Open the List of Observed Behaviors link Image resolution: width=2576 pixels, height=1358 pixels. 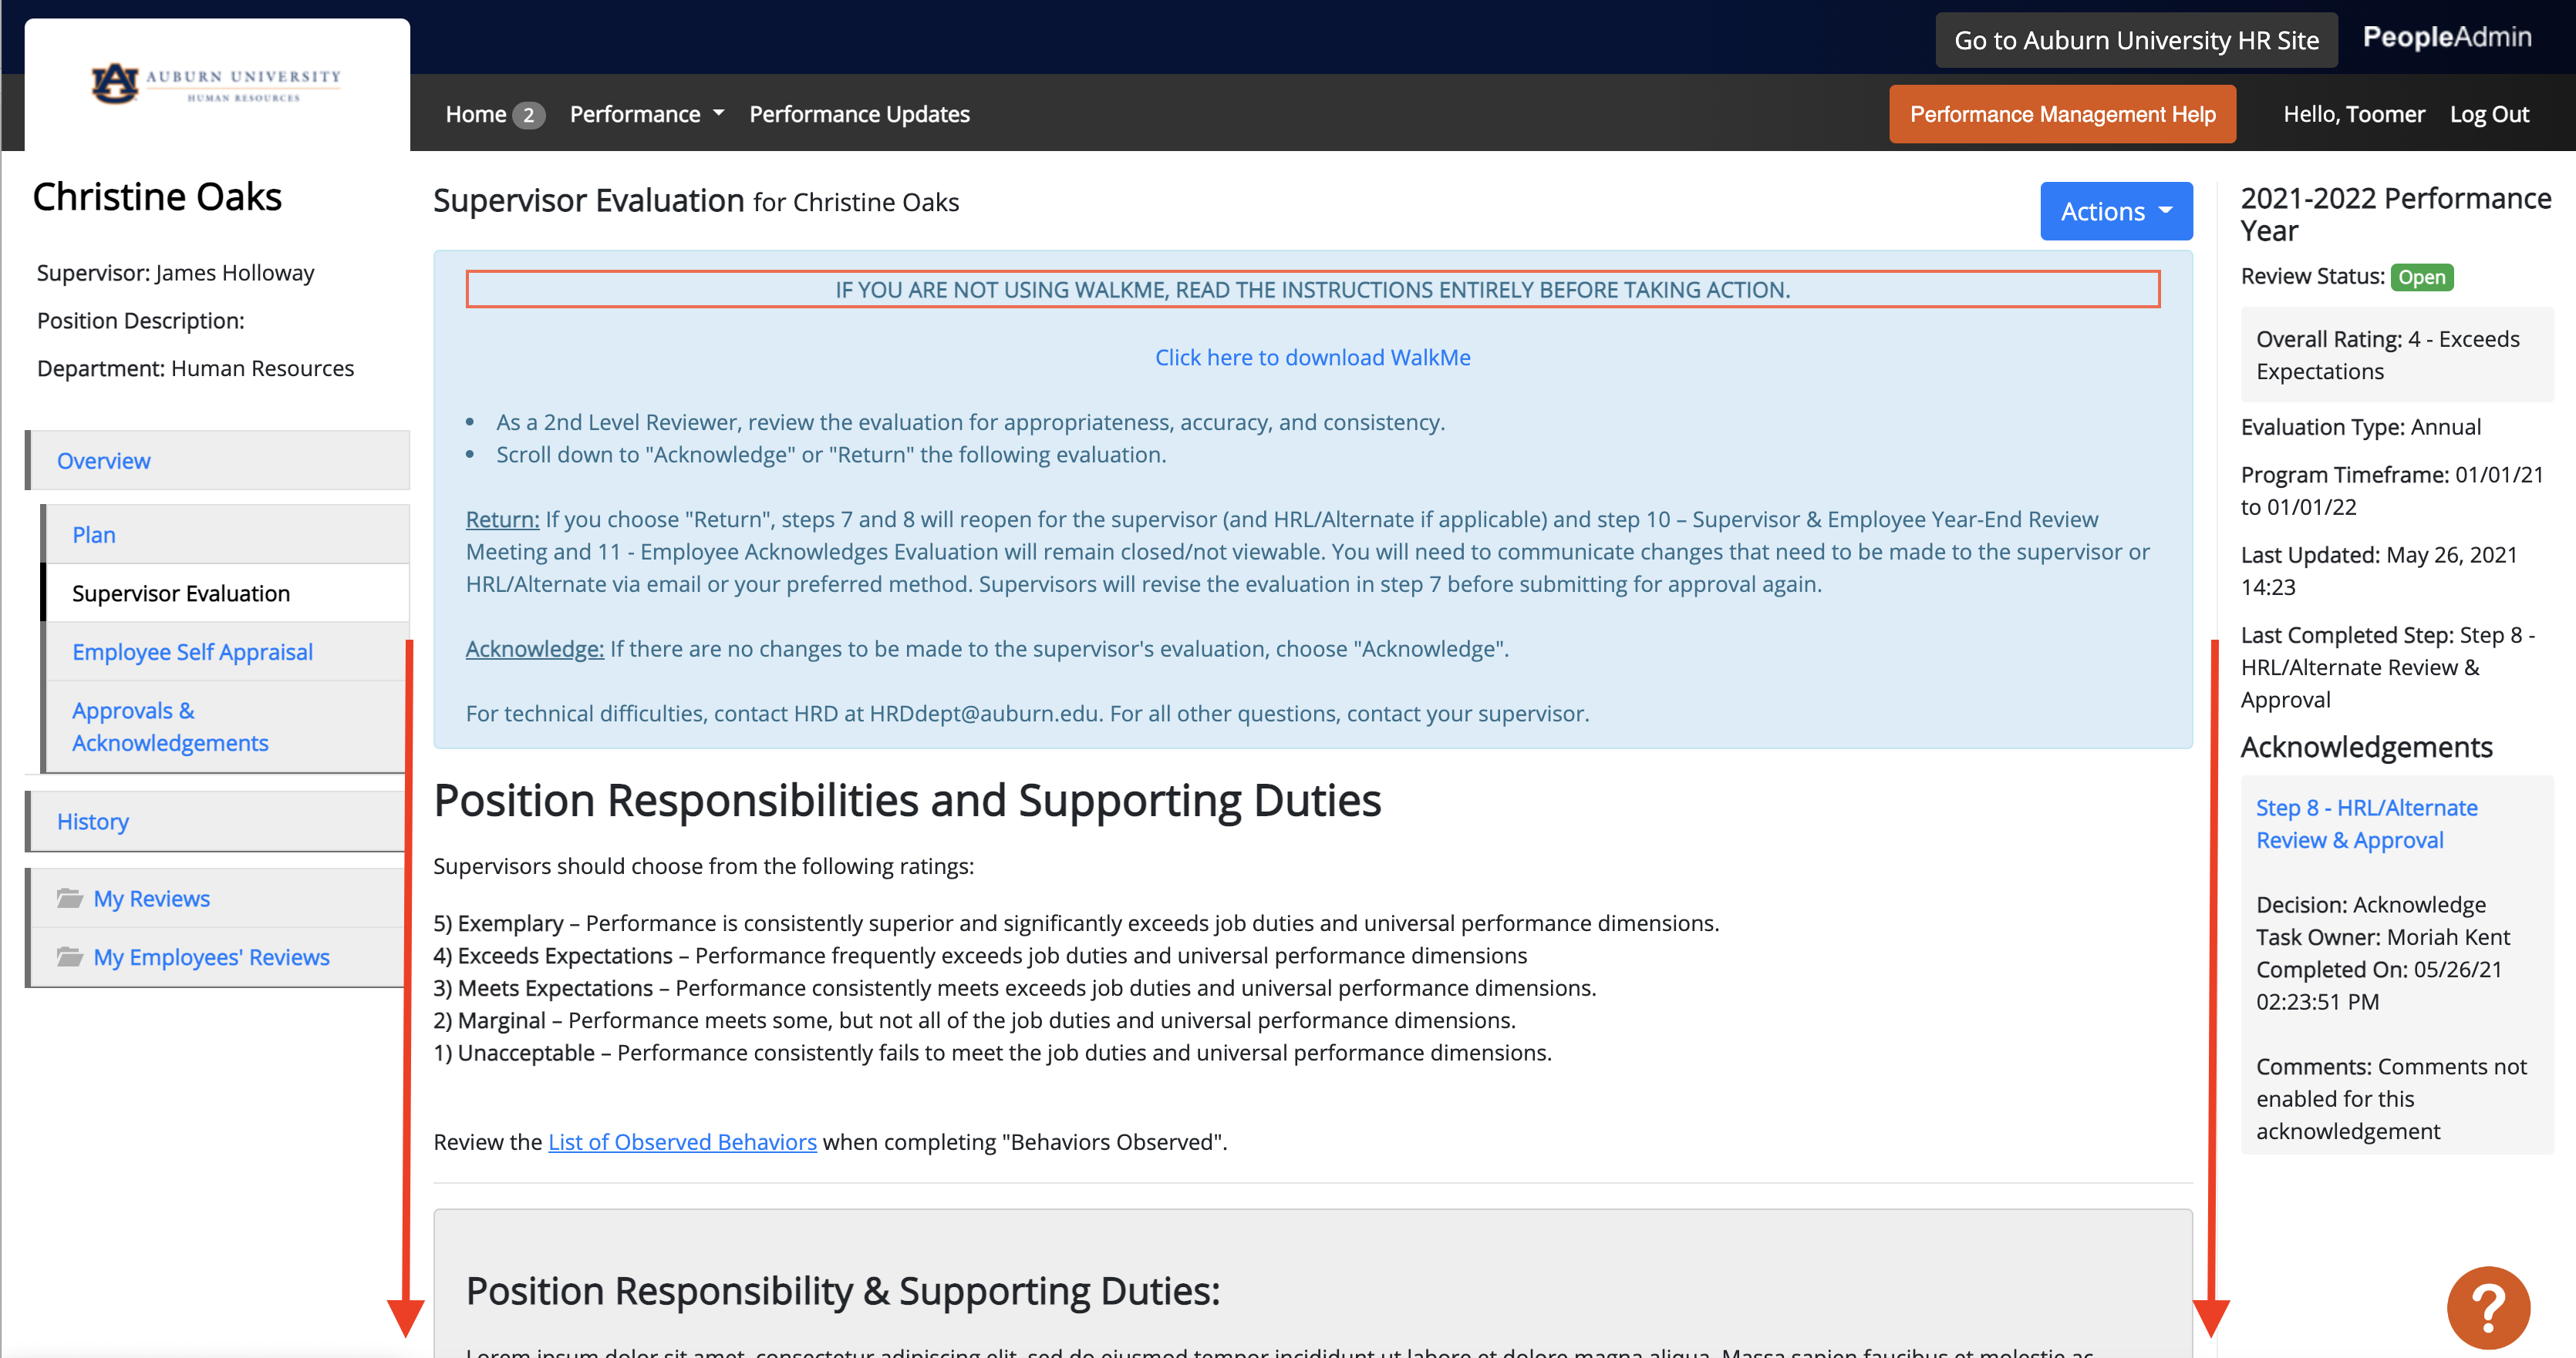[x=682, y=1141]
